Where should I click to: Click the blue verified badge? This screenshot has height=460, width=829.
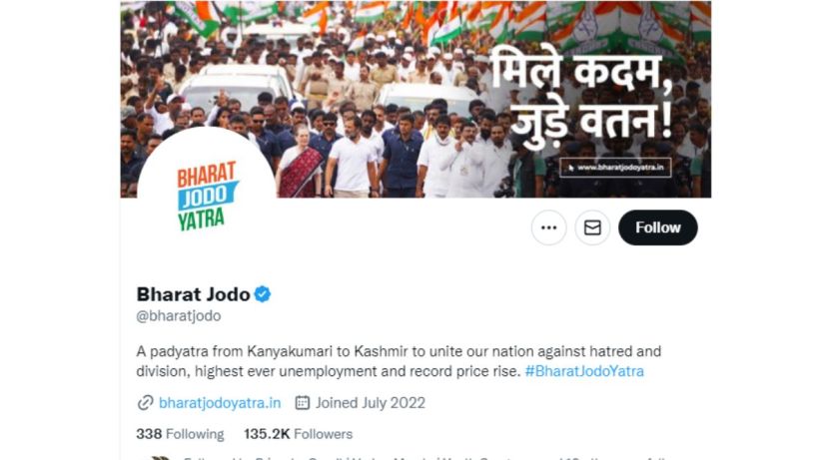[263, 294]
